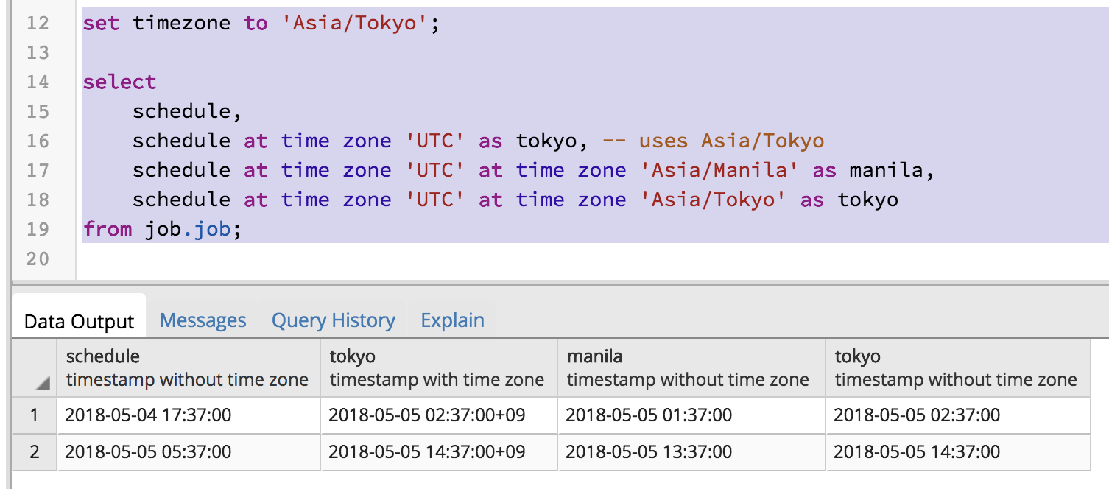
Task: Open the Query History tab
Action: pos(333,320)
